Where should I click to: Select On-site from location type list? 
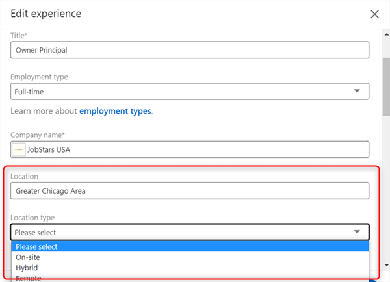click(29, 257)
